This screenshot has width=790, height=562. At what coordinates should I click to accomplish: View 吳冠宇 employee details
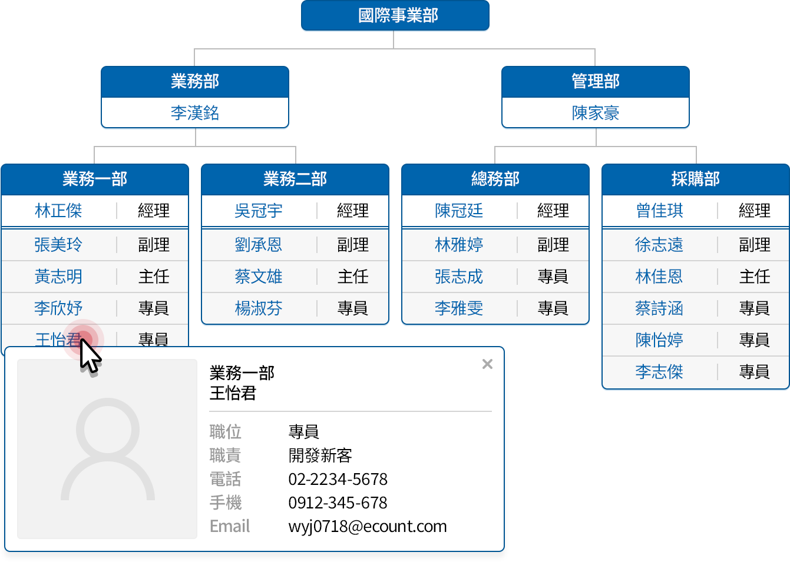[259, 211]
